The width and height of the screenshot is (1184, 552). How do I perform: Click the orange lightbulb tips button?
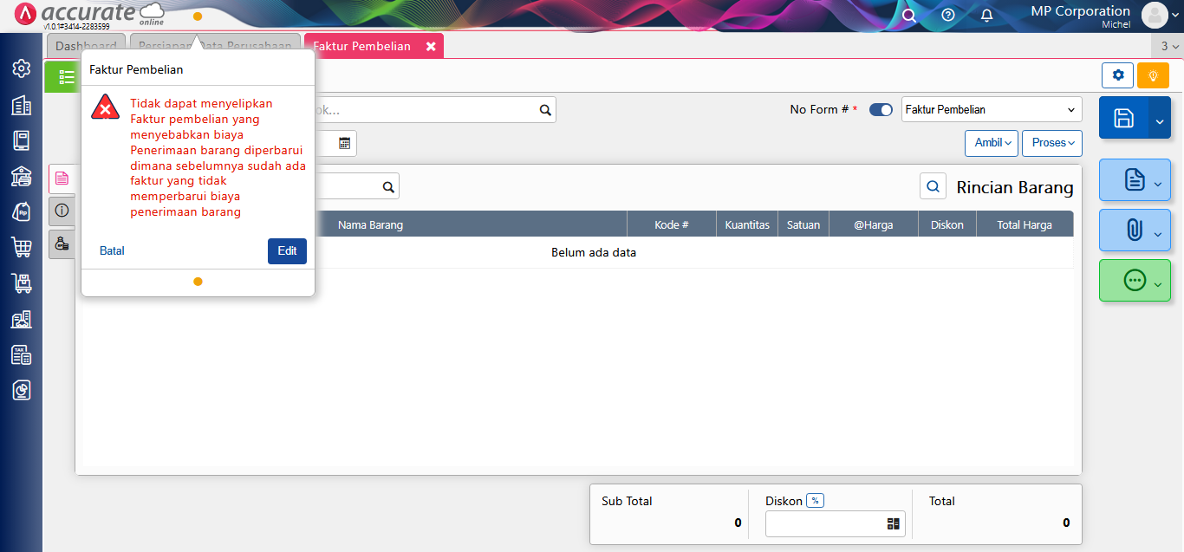(1153, 75)
